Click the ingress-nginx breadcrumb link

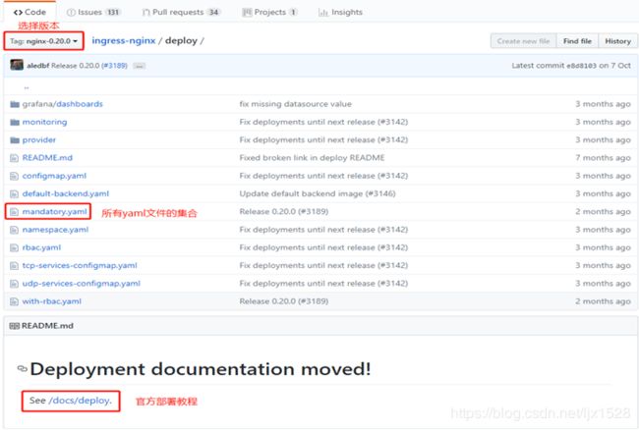[x=124, y=40]
